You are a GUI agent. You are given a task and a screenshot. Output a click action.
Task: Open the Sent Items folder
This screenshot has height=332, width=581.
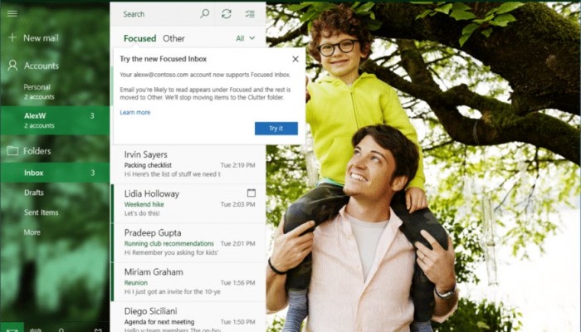41,212
